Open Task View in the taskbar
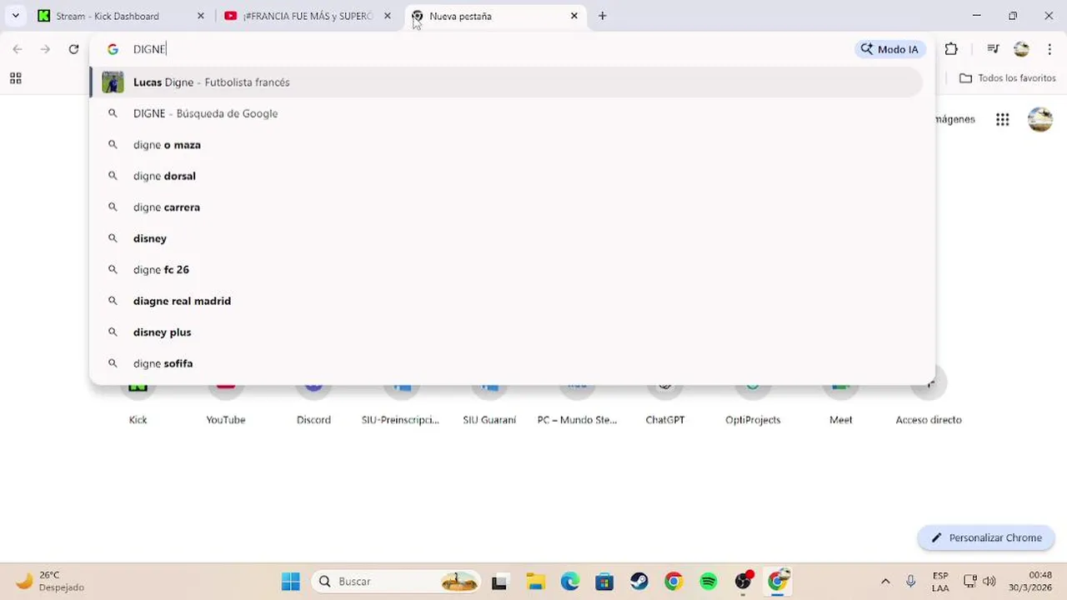This screenshot has width=1067, height=600. [x=499, y=582]
